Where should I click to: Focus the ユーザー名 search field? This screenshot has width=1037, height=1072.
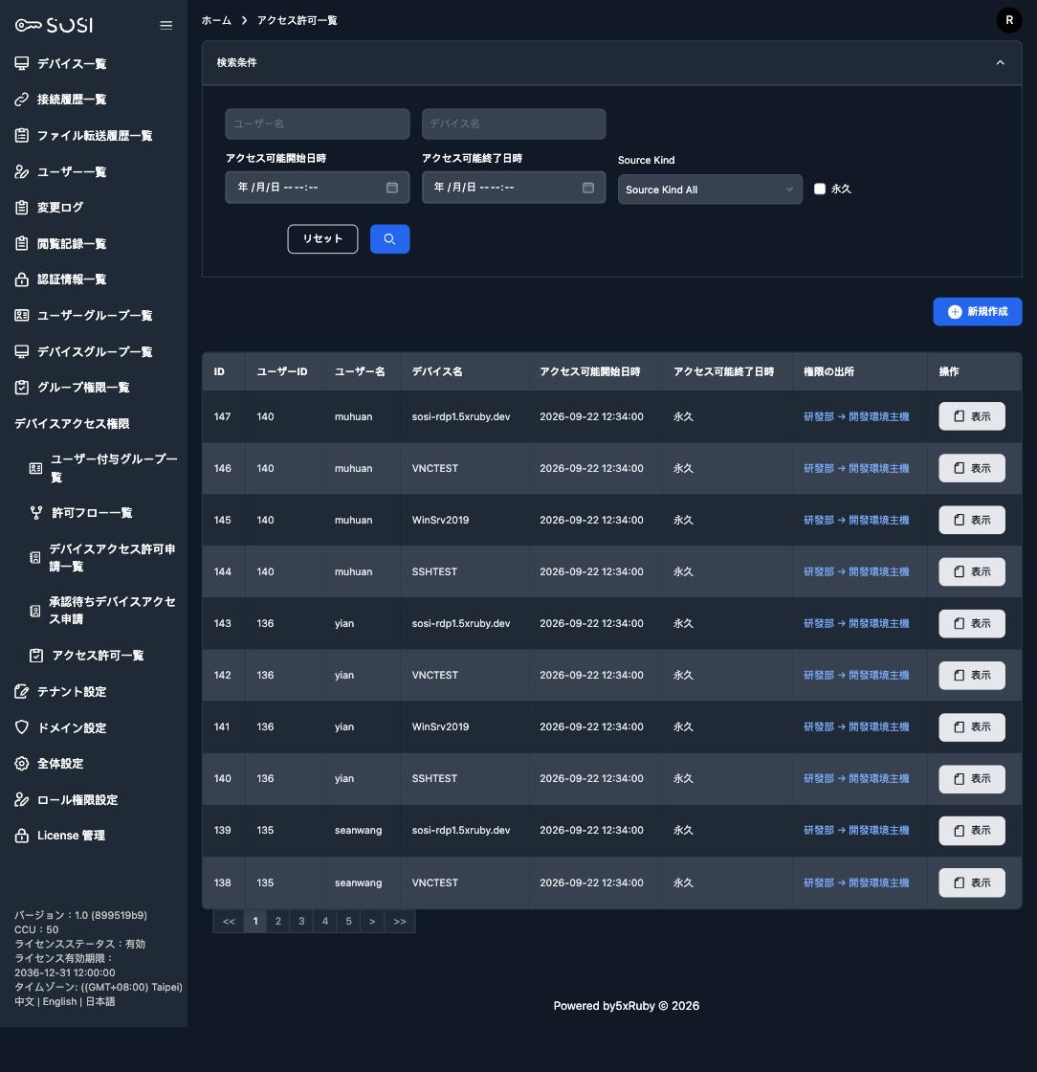tap(317, 123)
